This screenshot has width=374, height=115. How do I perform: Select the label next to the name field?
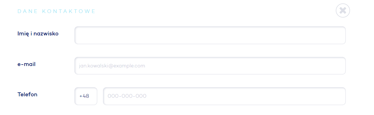(x=38, y=34)
